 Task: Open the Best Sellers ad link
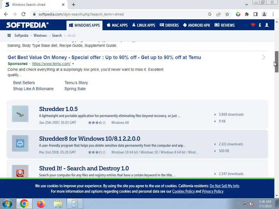tap(24, 83)
